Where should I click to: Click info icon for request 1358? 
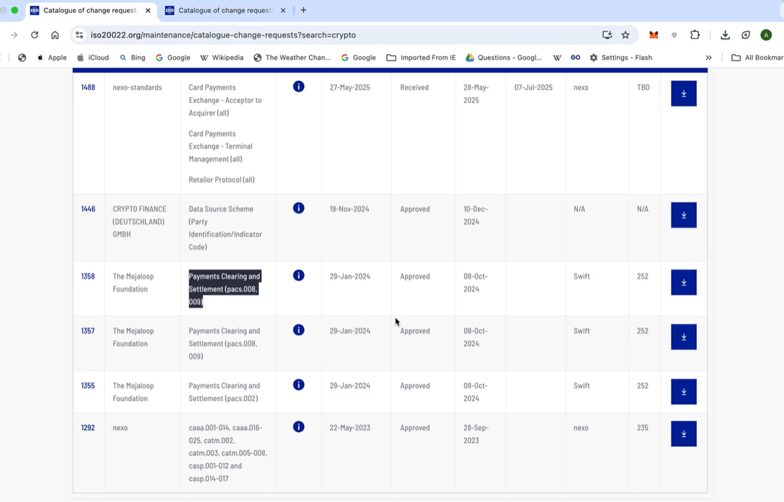coord(298,276)
